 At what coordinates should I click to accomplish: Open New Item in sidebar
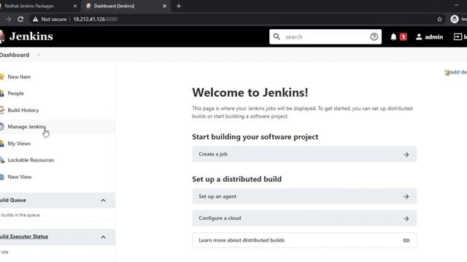pos(19,77)
